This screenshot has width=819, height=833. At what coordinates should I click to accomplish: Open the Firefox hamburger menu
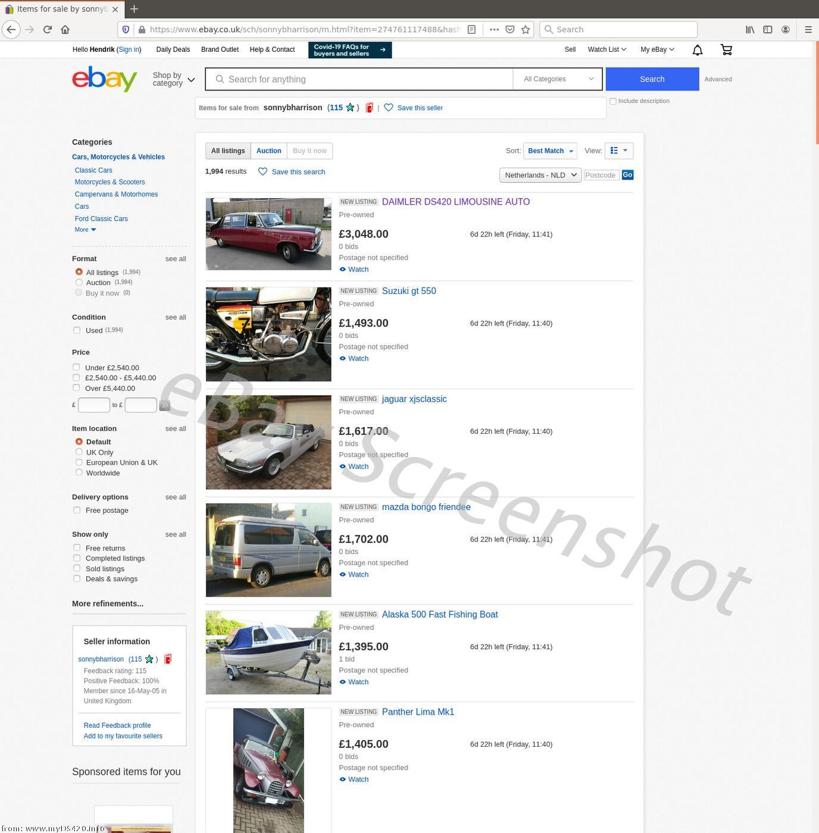pyautogui.click(x=808, y=29)
